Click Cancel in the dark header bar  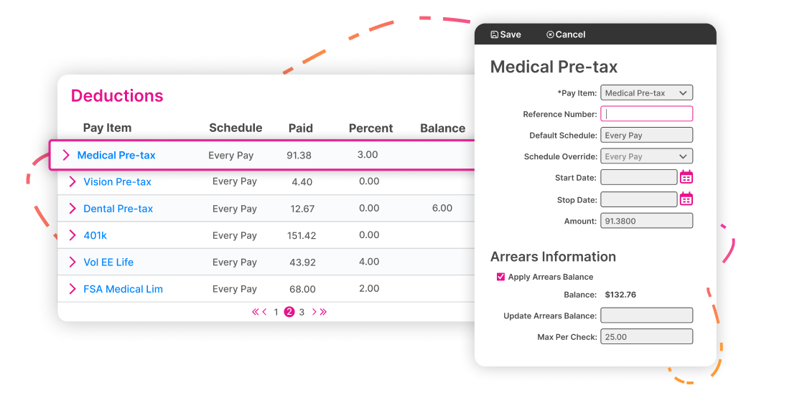(x=566, y=34)
